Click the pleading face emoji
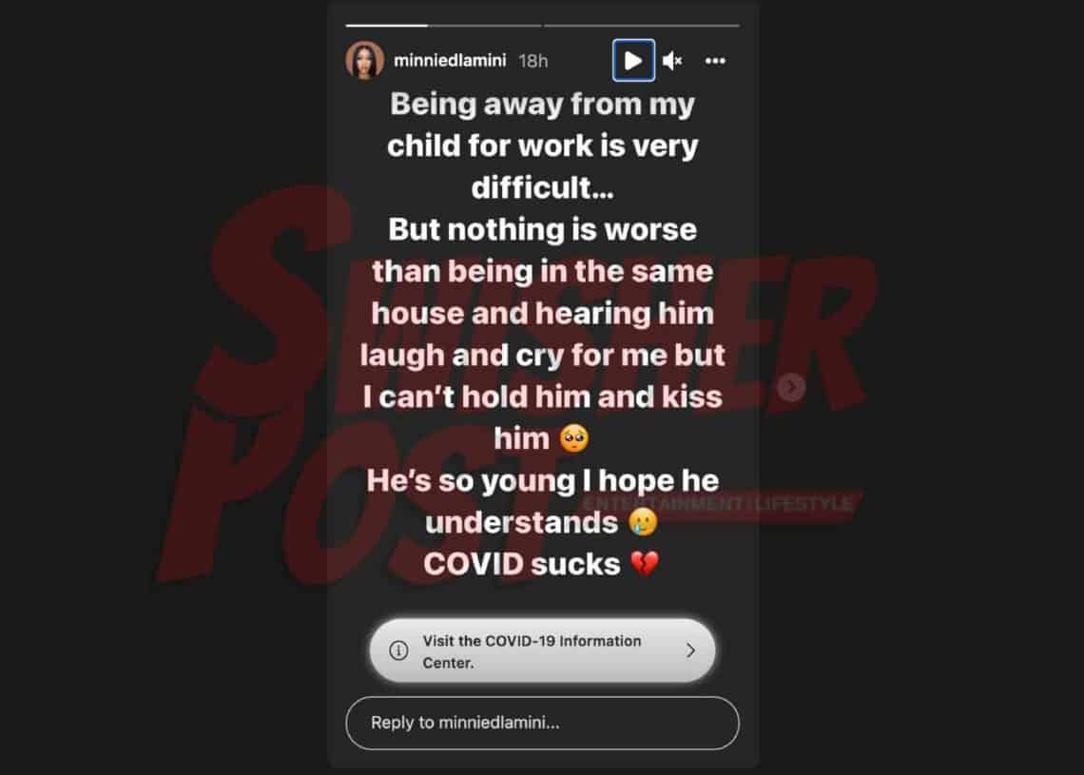The height and width of the screenshot is (775, 1084). pyautogui.click(x=574, y=438)
